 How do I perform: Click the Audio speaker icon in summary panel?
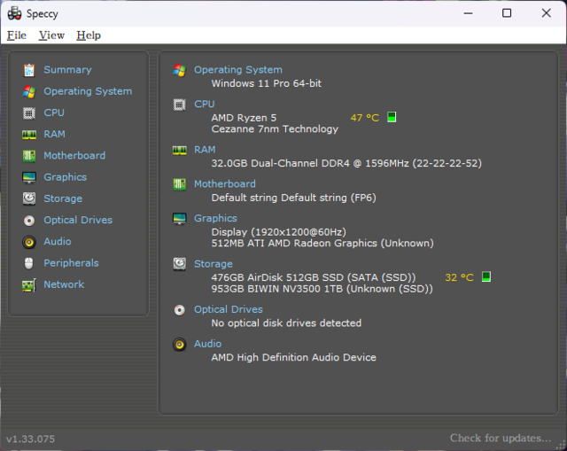click(x=179, y=345)
